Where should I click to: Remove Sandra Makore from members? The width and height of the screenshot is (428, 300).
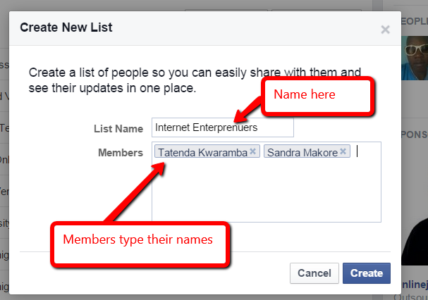pyautogui.click(x=343, y=151)
